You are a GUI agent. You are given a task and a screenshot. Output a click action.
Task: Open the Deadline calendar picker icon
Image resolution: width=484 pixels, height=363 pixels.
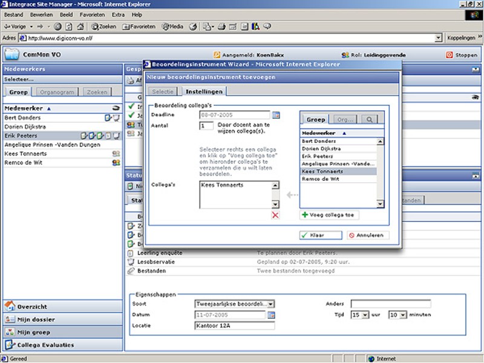(x=276, y=114)
